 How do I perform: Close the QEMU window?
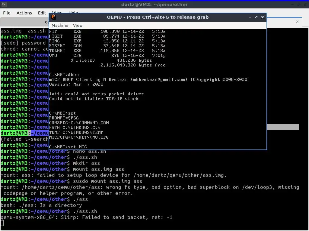pyautogui.click(x=263, y=17)
